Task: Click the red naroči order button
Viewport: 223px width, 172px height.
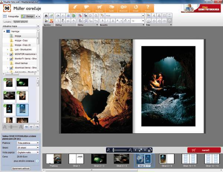Action: (x=204, y=150)
